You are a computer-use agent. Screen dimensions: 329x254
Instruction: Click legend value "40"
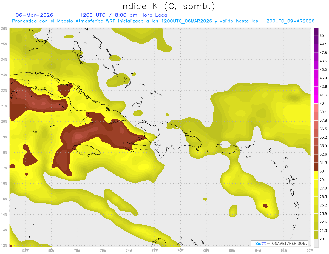click(x=322, y=103)
